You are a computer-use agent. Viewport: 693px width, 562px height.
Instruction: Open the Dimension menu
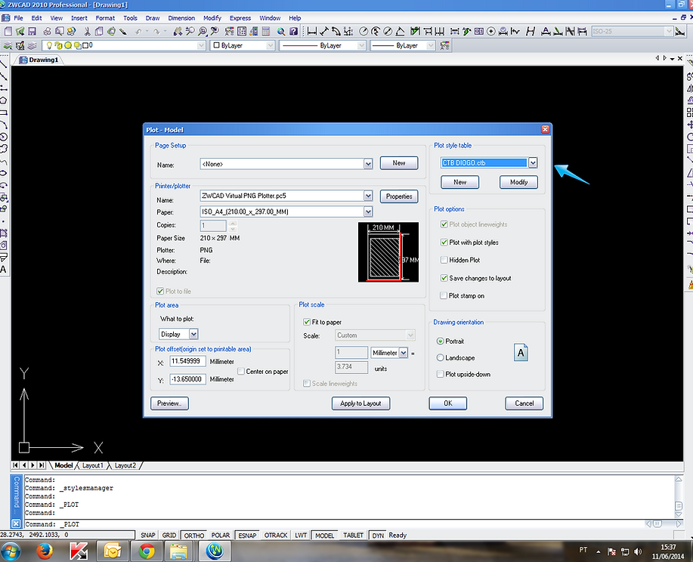coord(181,18)
